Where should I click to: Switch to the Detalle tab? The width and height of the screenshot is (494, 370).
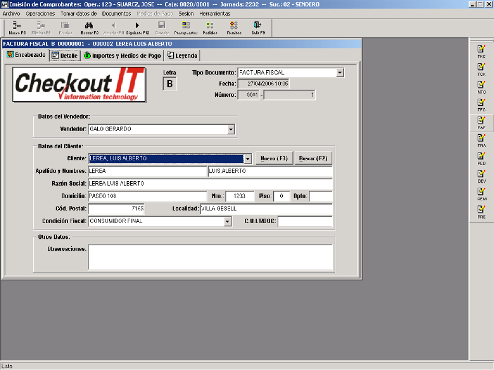[x=65, y=56]
